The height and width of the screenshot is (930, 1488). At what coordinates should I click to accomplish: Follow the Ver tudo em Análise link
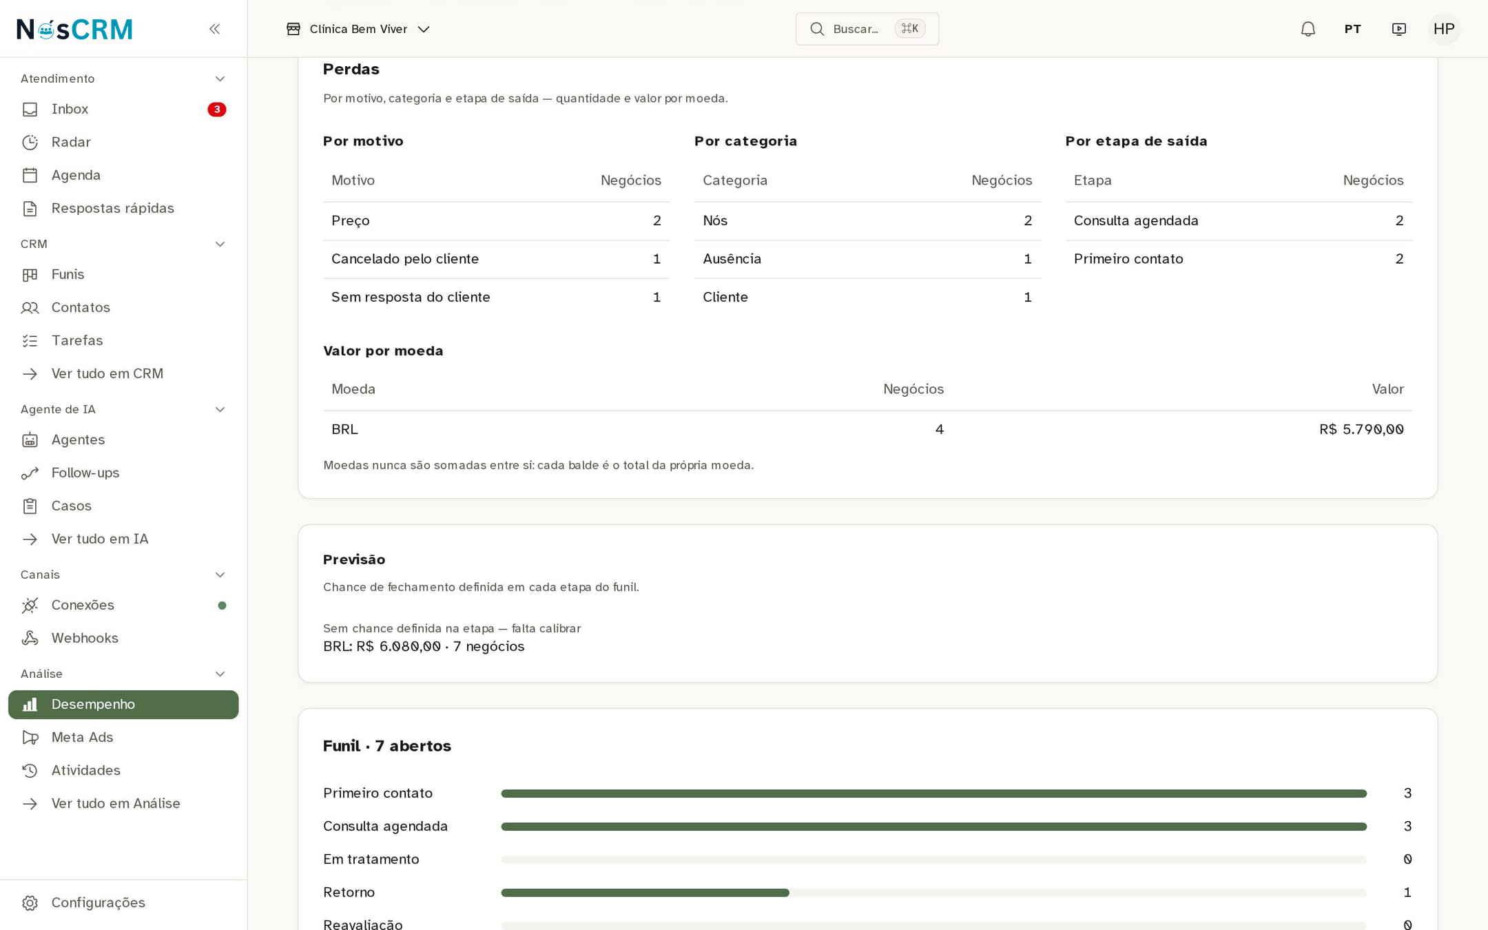coord(123,803)
